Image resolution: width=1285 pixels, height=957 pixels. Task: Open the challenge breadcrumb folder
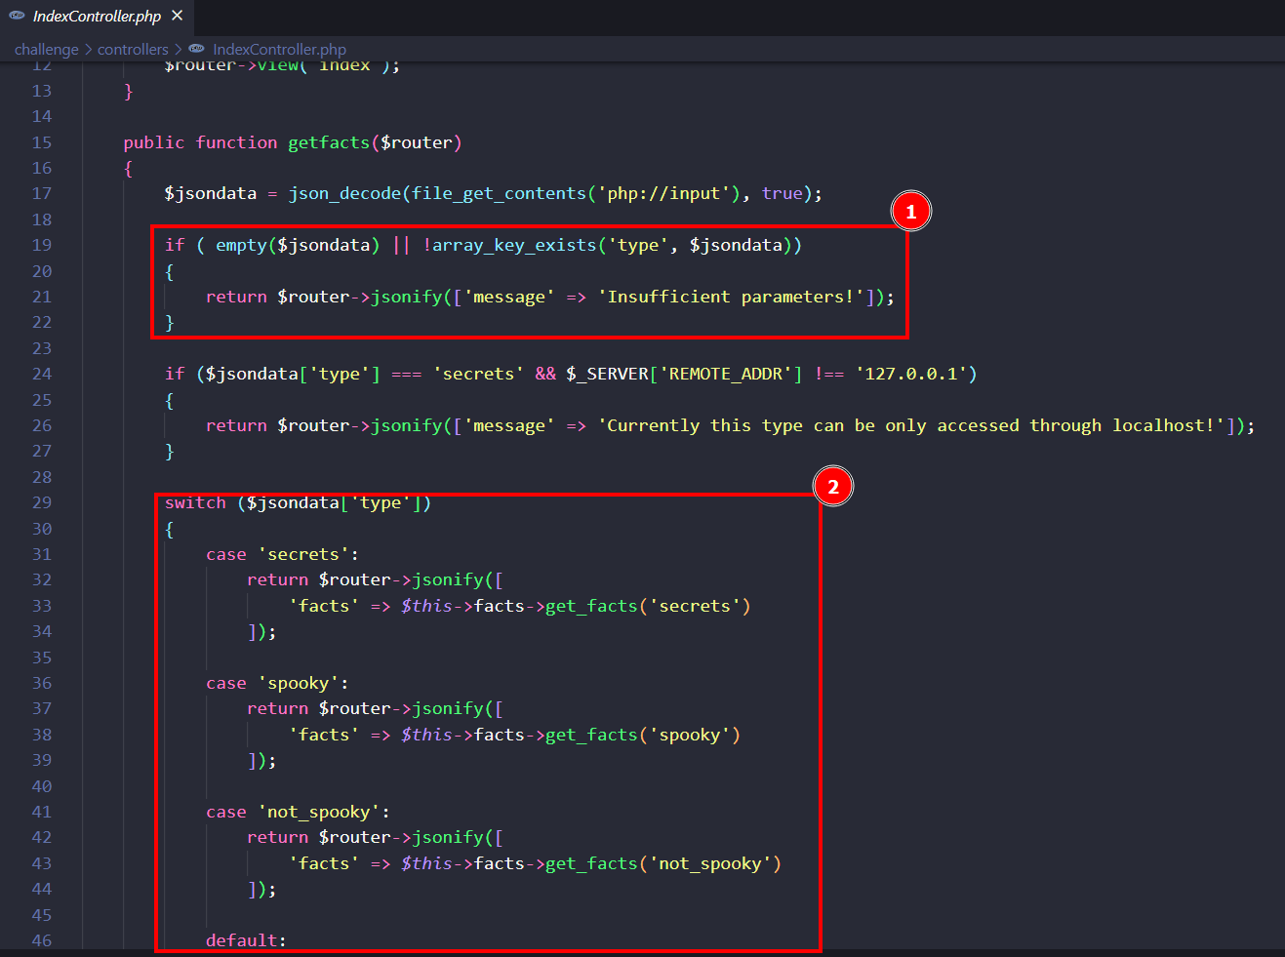pyautogui.click(x=46, y=49)
